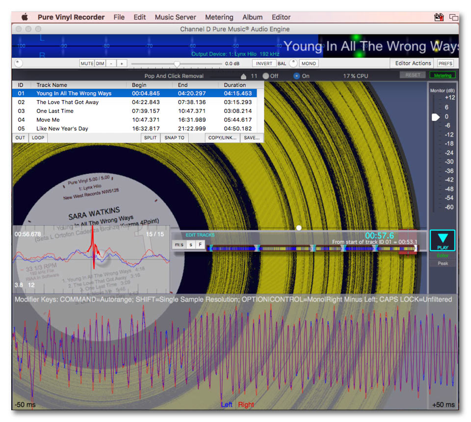Open PREFS
This screenshot has height=422, width=471.
445,63
